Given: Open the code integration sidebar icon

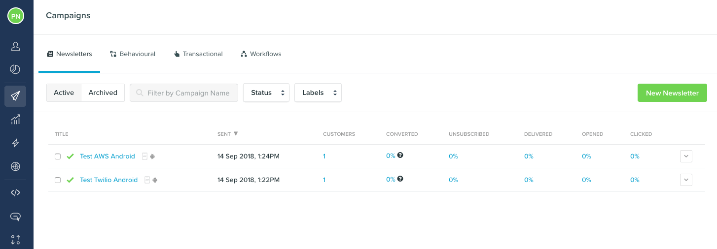Looking at the screenshot, I should point(16,192).
